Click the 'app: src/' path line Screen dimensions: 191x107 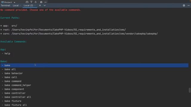tap(9, 26)
